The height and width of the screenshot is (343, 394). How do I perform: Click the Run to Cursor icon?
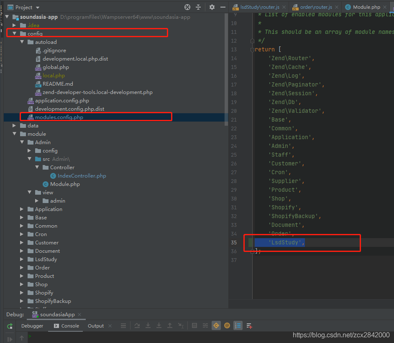(181, 326)
